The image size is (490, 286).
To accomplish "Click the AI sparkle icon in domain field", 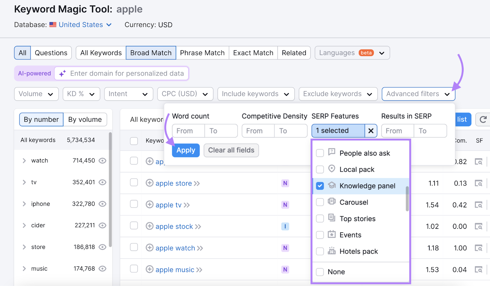I will tap(63, 73).
